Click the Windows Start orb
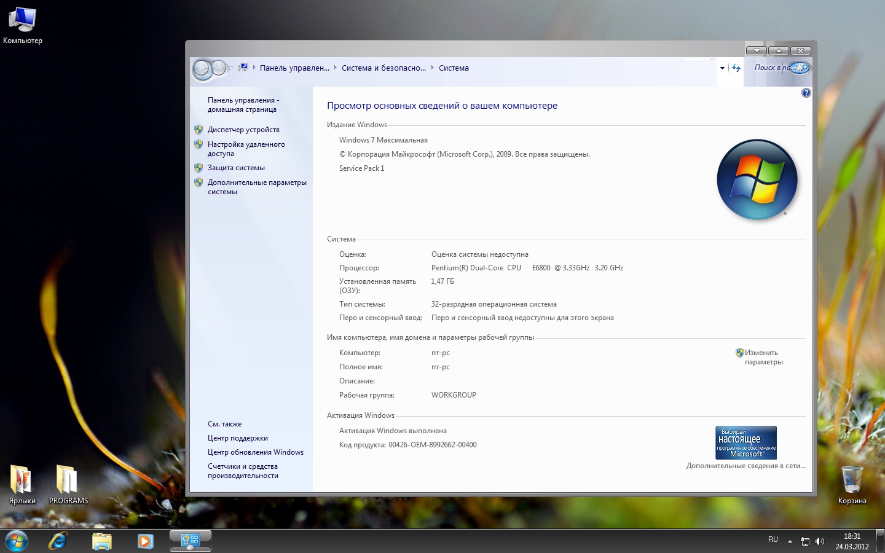The image size is (885, 553). click(16, 541)
